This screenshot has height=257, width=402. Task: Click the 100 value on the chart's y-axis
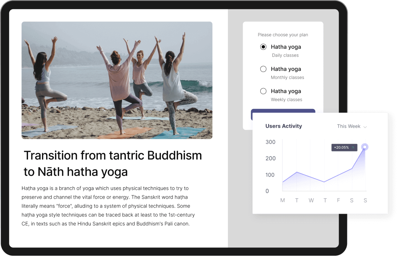point(270,175)
